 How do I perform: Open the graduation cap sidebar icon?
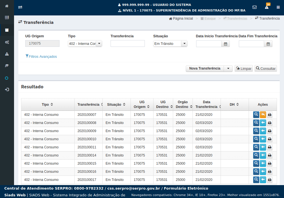[7, 66]
